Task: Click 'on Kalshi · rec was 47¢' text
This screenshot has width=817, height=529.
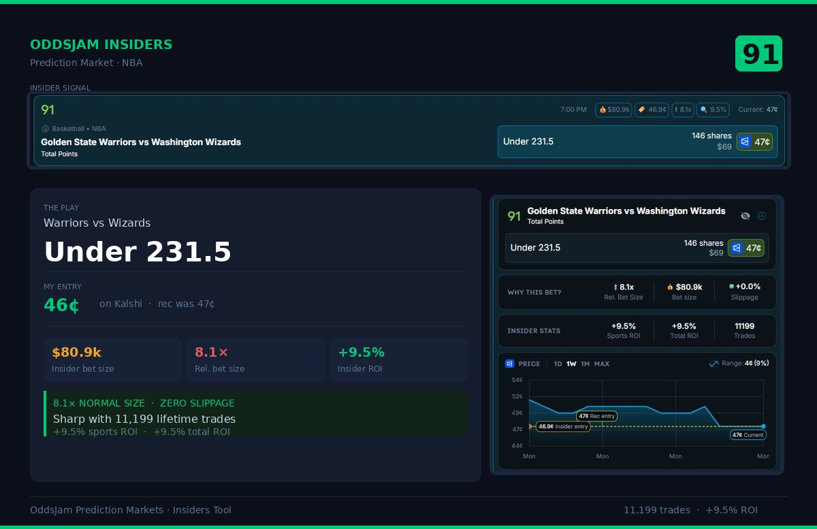Action: pos(157,304)
